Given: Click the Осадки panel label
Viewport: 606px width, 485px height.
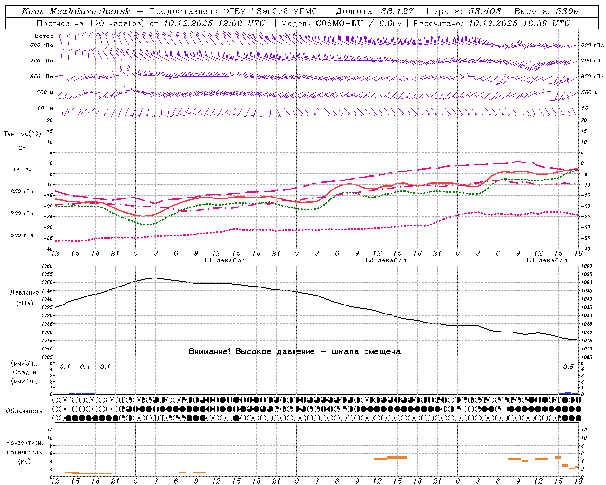Looking at the screenshot, I should 24,372.
